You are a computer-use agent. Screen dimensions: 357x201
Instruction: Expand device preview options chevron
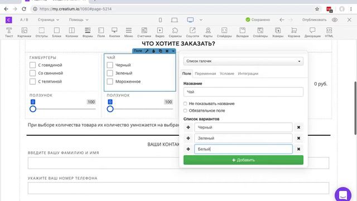pyautogui.click(x=201, y=20)
